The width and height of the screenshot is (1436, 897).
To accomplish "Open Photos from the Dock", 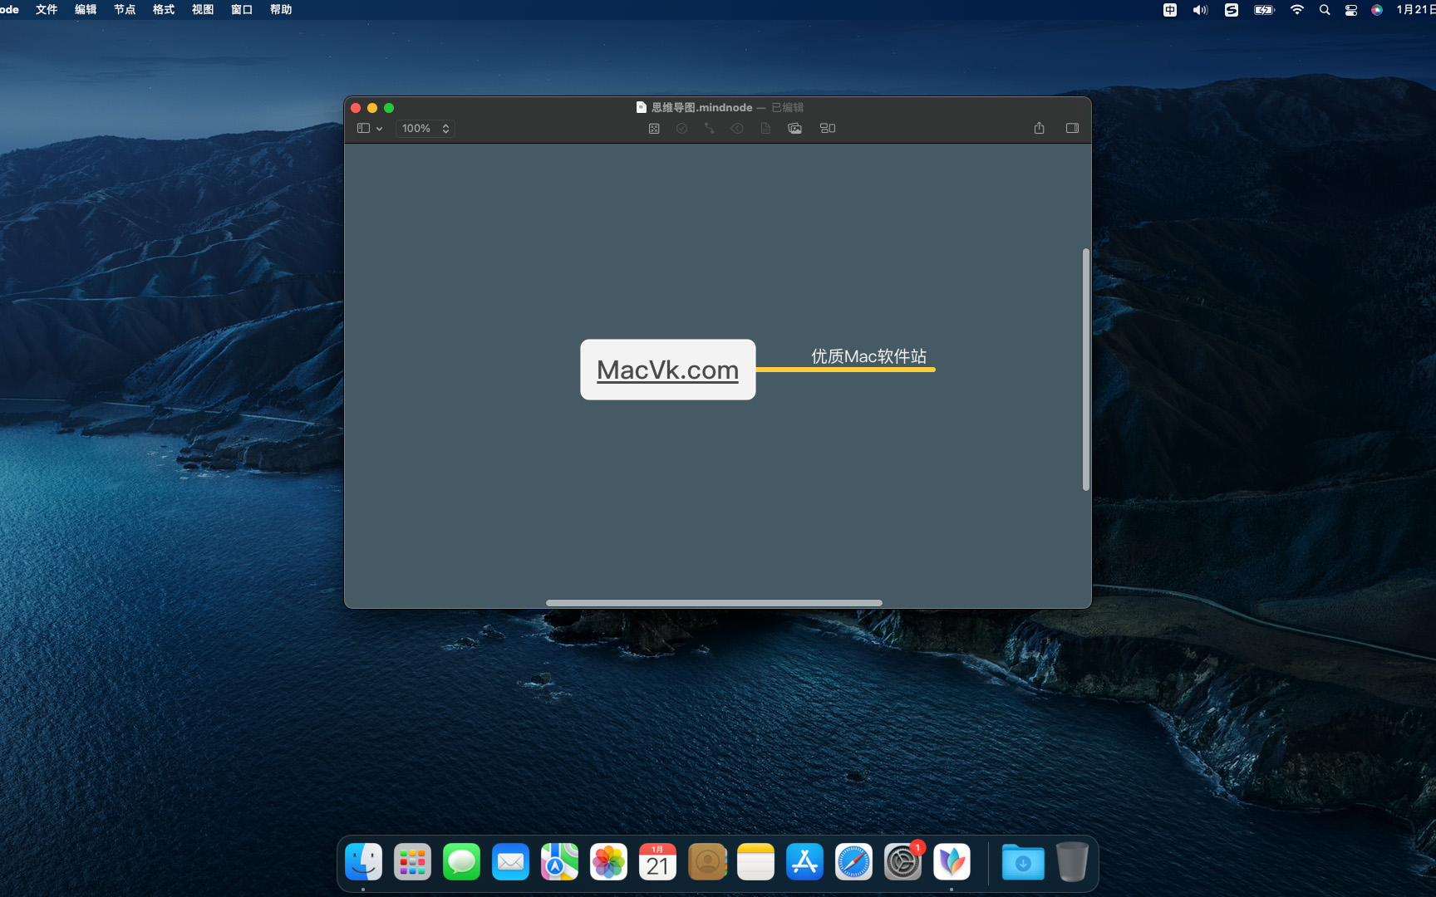I will [x=608, y=862].
